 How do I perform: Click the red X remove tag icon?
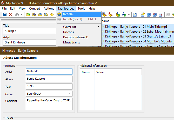[11, 14]
